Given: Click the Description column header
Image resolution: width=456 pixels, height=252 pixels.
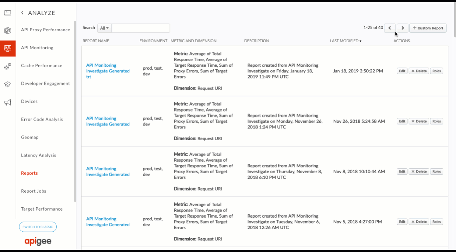Looking at the screenshot, I should (x=256, y=41).
